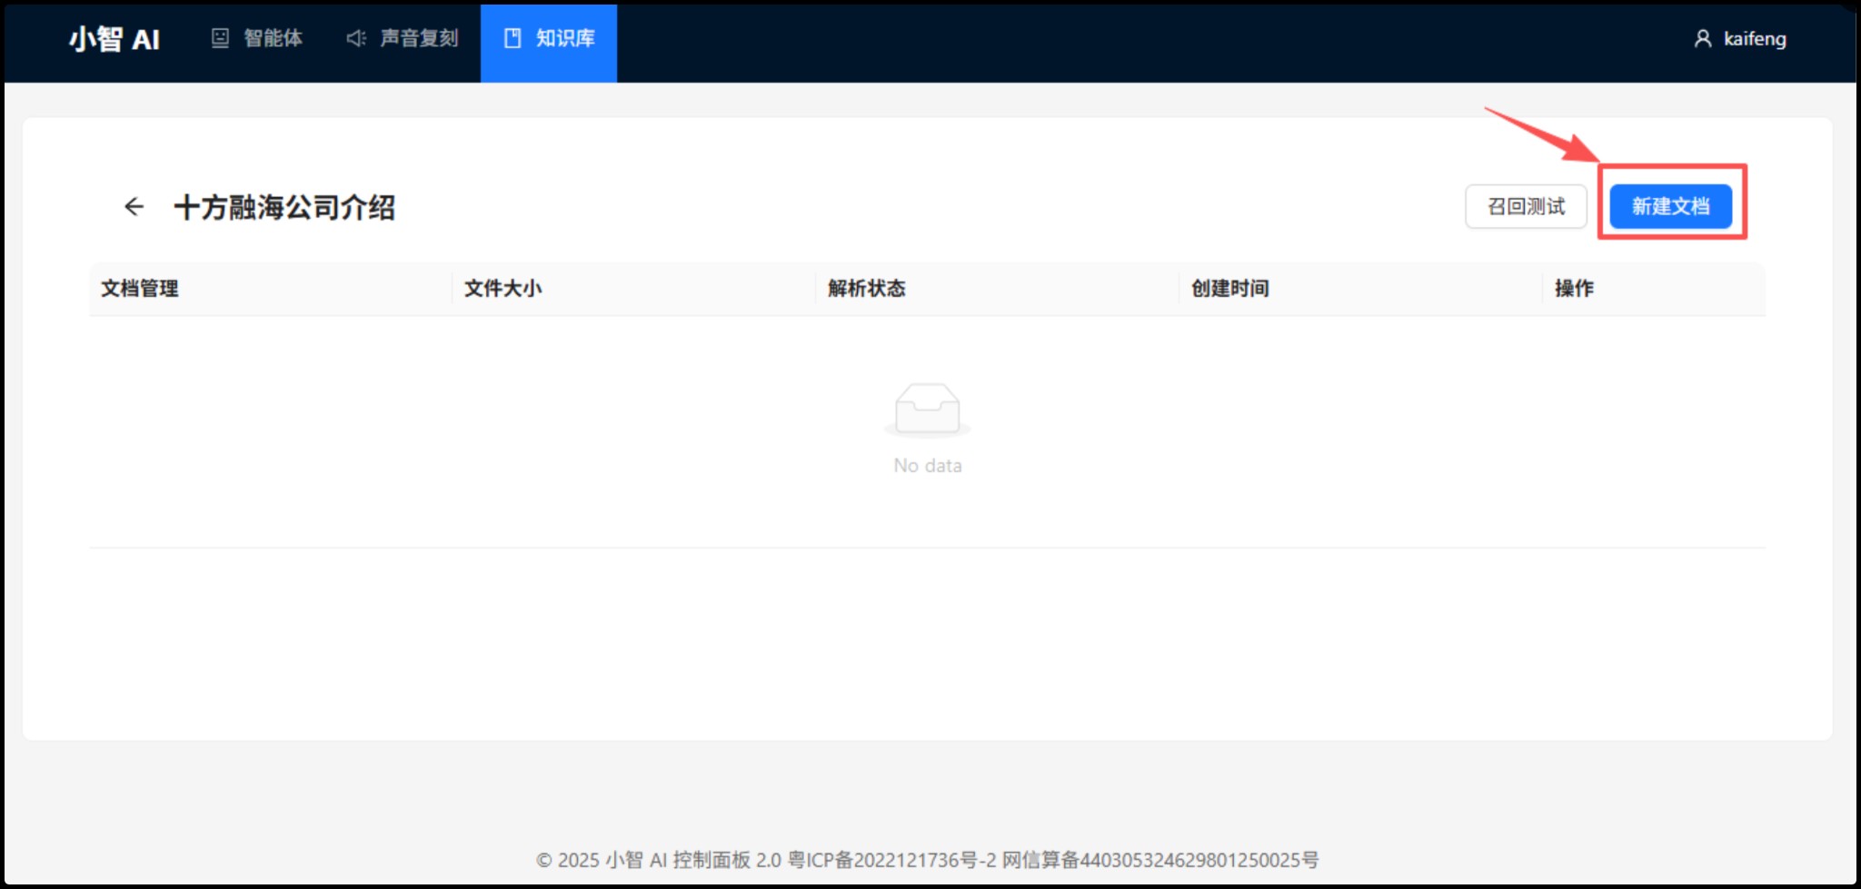Open the kaifeng user account menu

coord(1740,39)
